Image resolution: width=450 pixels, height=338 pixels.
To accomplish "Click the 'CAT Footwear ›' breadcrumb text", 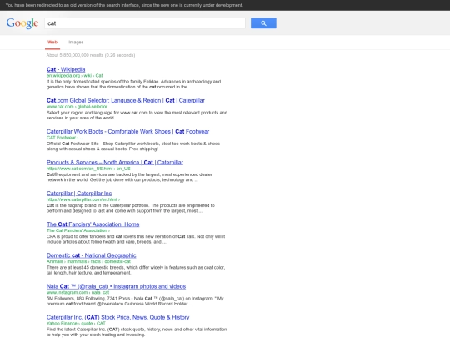I will [x=64, y=138].
